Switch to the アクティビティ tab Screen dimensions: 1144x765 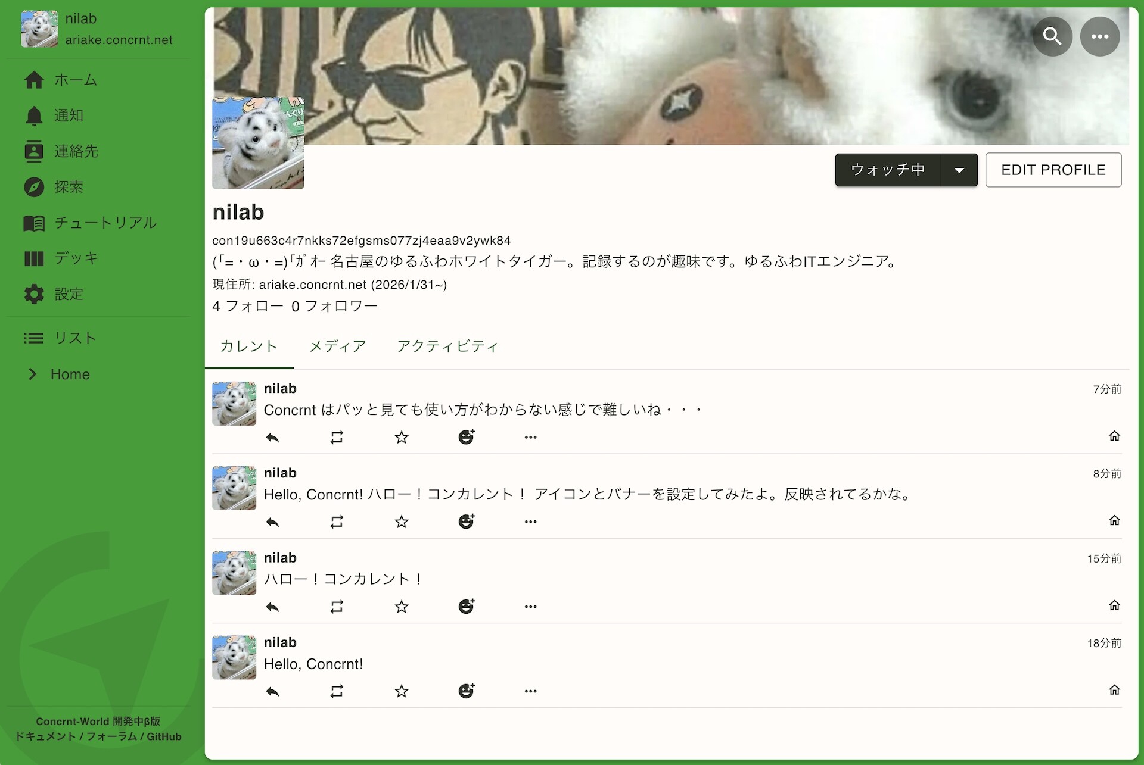pyautogui.click(x=447, y=346)
